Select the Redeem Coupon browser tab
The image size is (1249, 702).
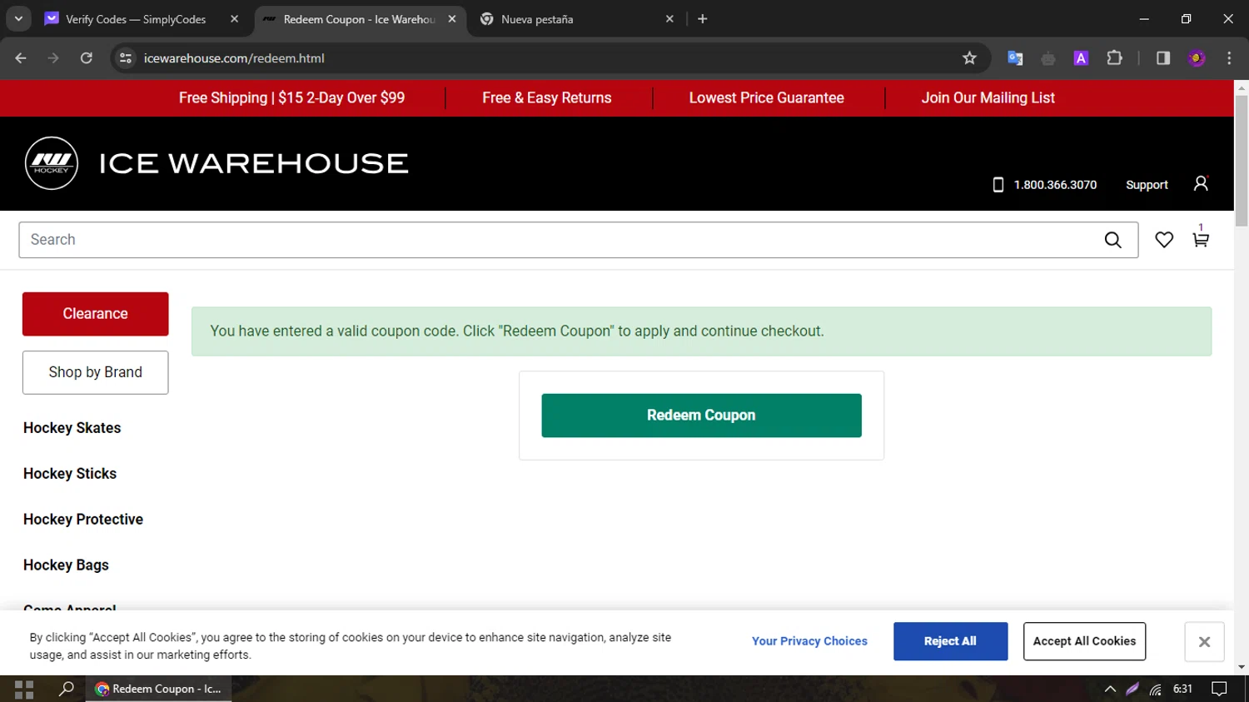click(358, 19)
